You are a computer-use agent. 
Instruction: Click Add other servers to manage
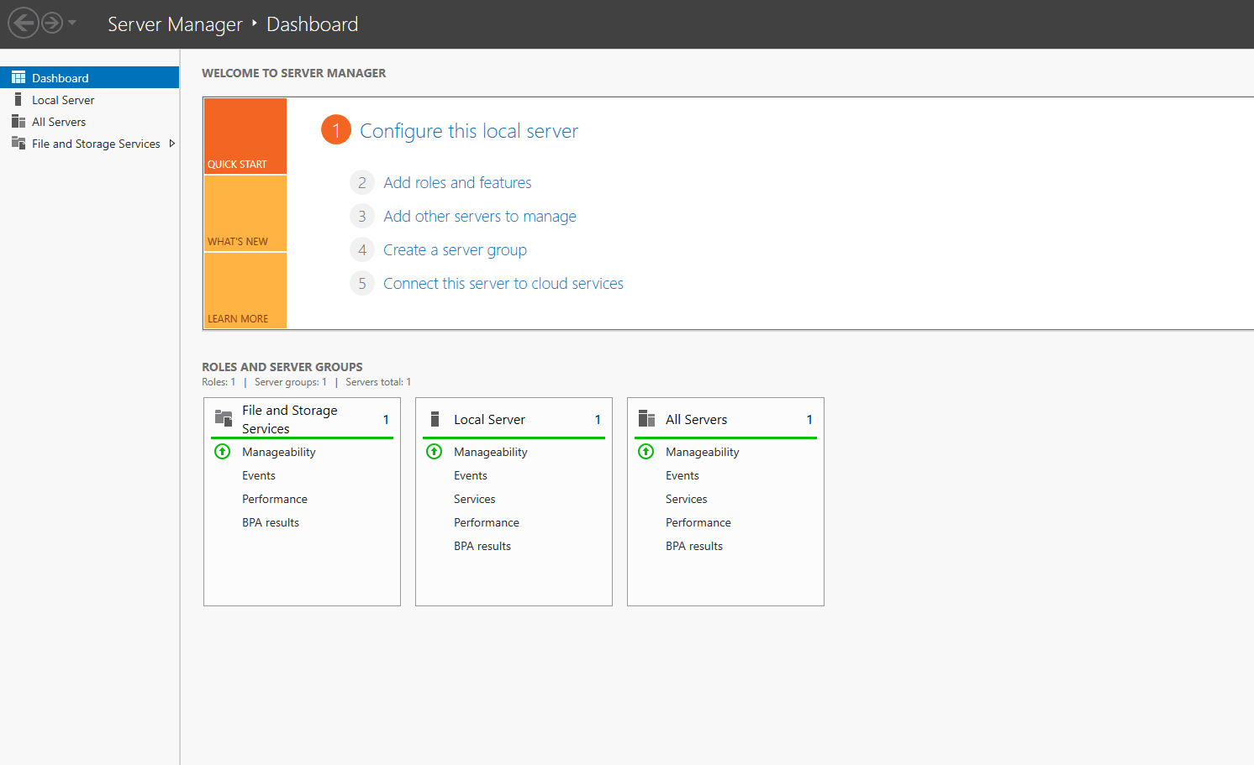click(x=480, y=217)
